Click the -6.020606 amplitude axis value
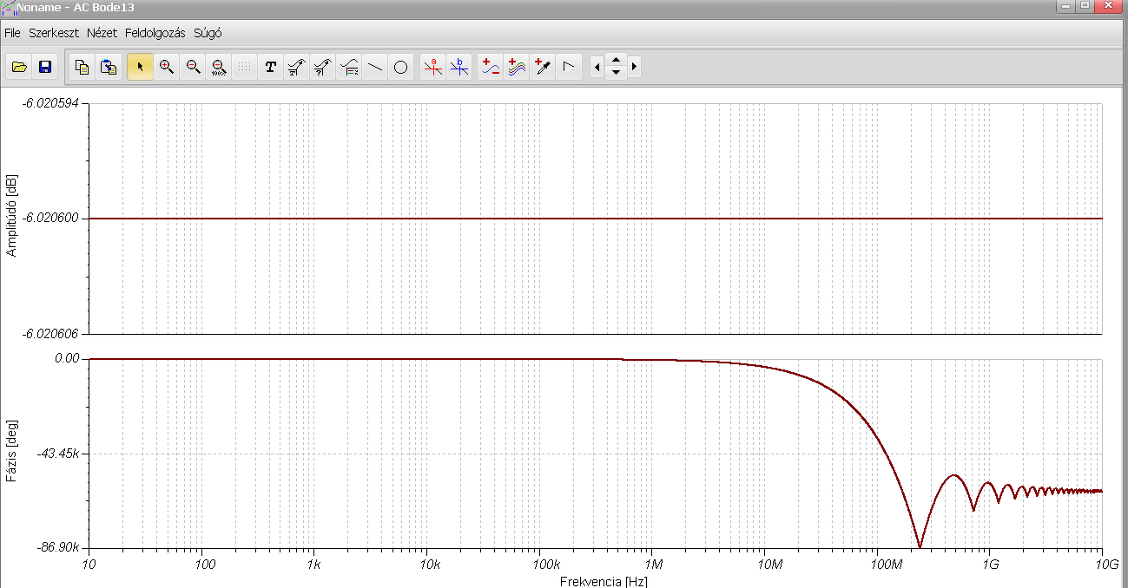This screenshot has width=1128, height=588. (x=50, y=334)
